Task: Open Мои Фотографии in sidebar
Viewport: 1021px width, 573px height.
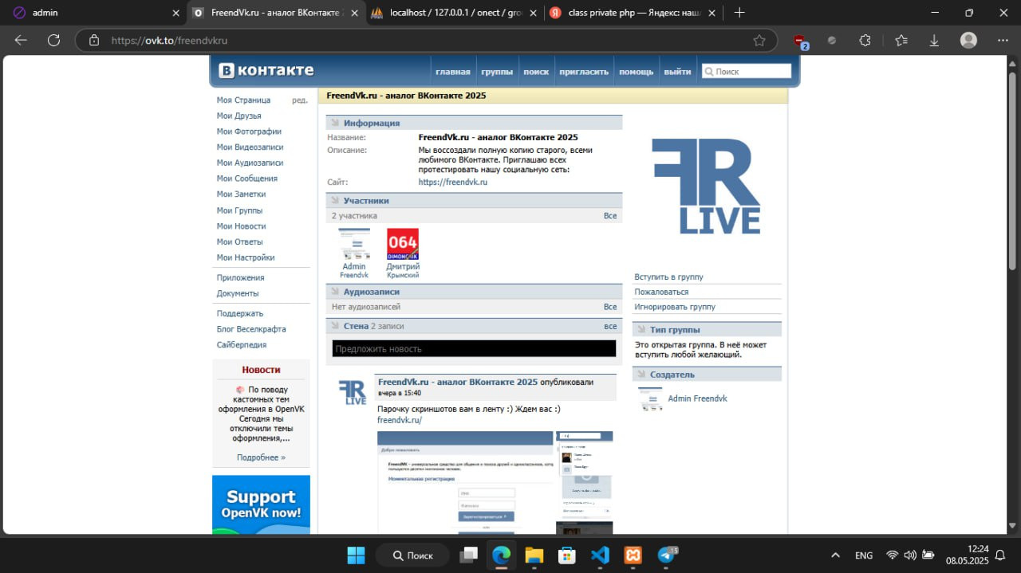Action: [249, 131]
